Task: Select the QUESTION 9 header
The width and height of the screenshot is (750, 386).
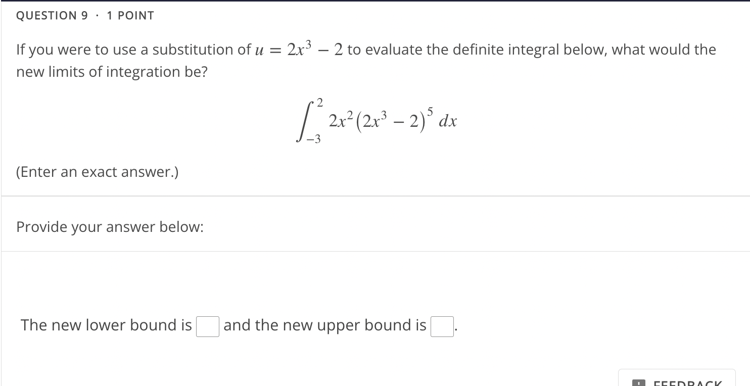Action: [52, 15]
